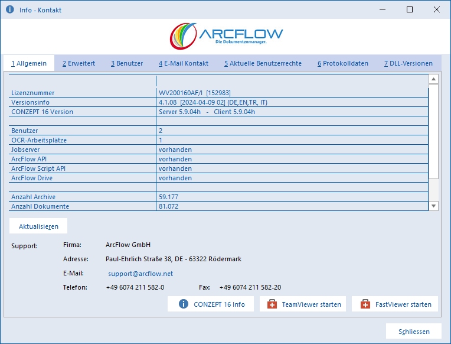Click the phone number +49 6074 211 582-0
This screenshot has width=451, height=344.
pos(135,287)
